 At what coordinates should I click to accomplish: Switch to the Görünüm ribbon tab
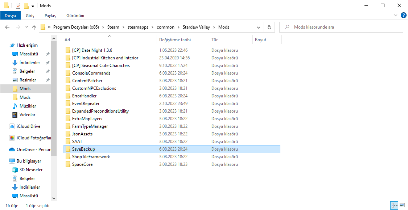pyautogui.click(x=75, y=16)
